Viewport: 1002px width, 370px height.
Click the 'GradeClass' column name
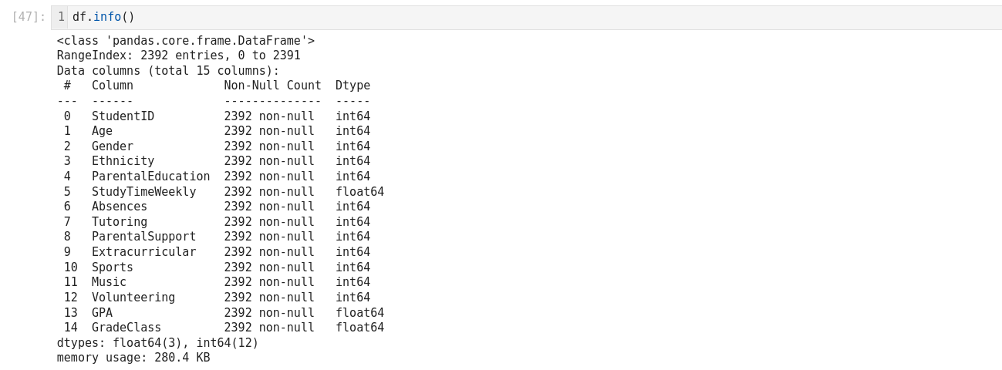coord(127,328)
